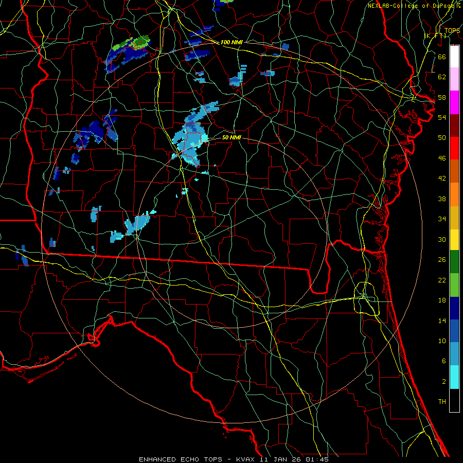Choose the dark orange legend band
The image size is (463, 463).
point(454,171)
